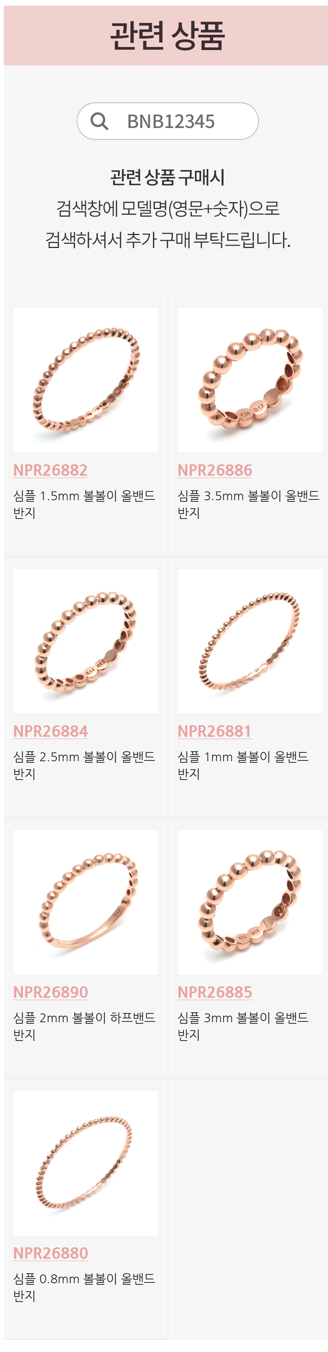
Task: Select the 1.5mm ball ring thumbnail
Action: pyautogui.click(x=86, y=380)
